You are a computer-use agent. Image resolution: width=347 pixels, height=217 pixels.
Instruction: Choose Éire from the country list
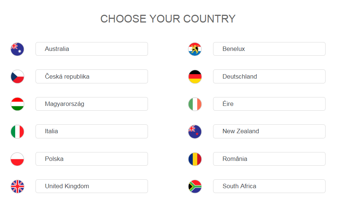(269, 104)
